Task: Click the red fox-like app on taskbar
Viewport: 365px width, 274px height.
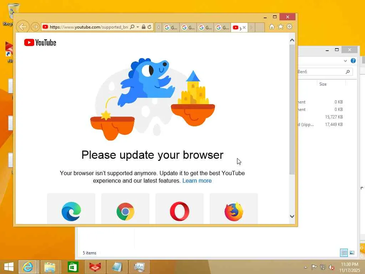Action: point(95,267)
